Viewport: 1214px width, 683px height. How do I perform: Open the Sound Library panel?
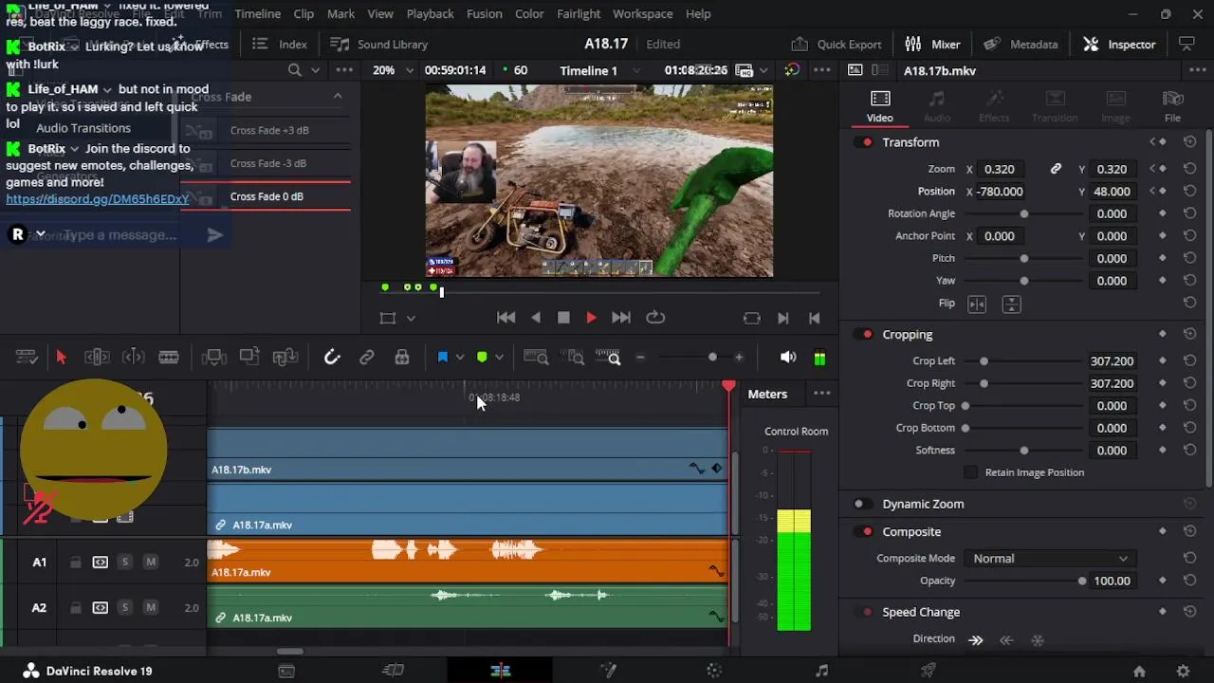pos(378,45)
